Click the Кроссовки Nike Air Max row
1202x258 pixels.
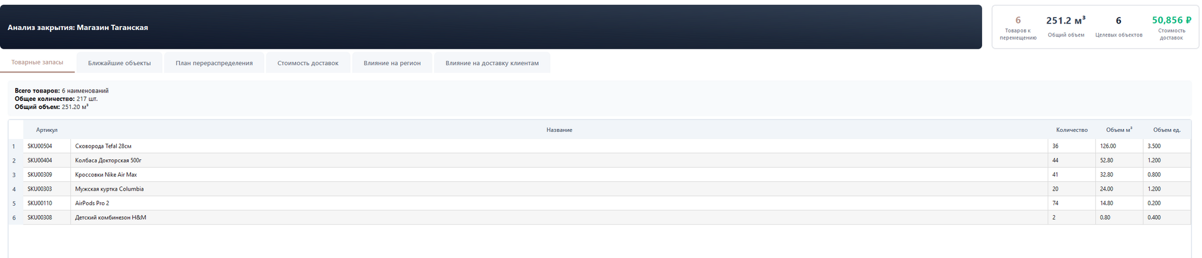click(106, 175)
